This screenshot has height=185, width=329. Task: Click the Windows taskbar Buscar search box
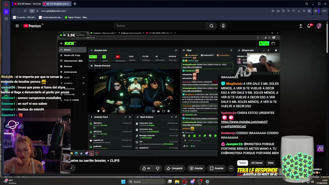click(147, 182)
